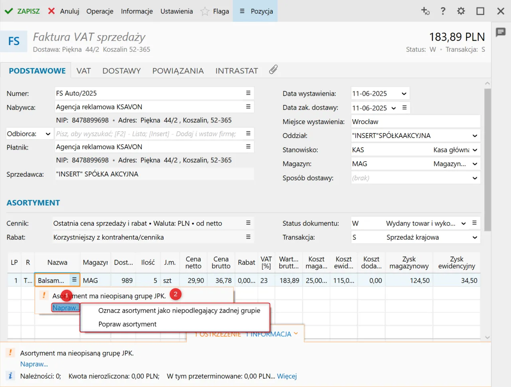Click the question mark help icon
511x387 pixels.
(x=443, y=11)
